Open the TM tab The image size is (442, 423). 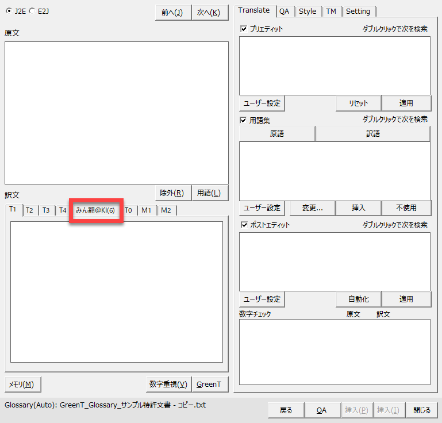point(331,11)
